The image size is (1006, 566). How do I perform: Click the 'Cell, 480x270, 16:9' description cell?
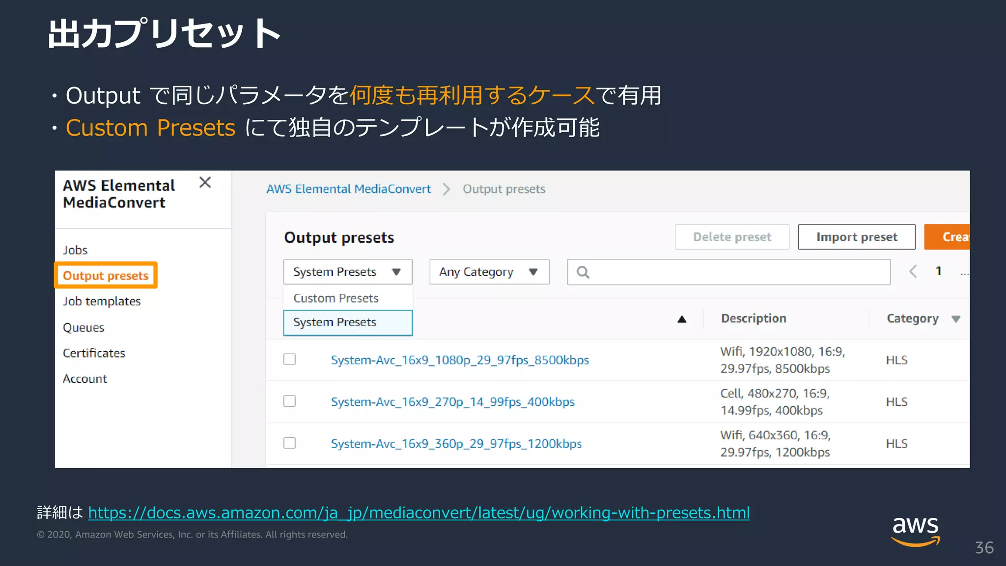[x=775, y=402]
